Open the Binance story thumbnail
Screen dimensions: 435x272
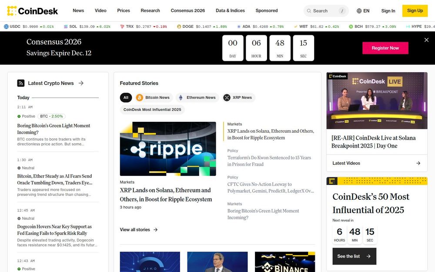pos(285,262)
